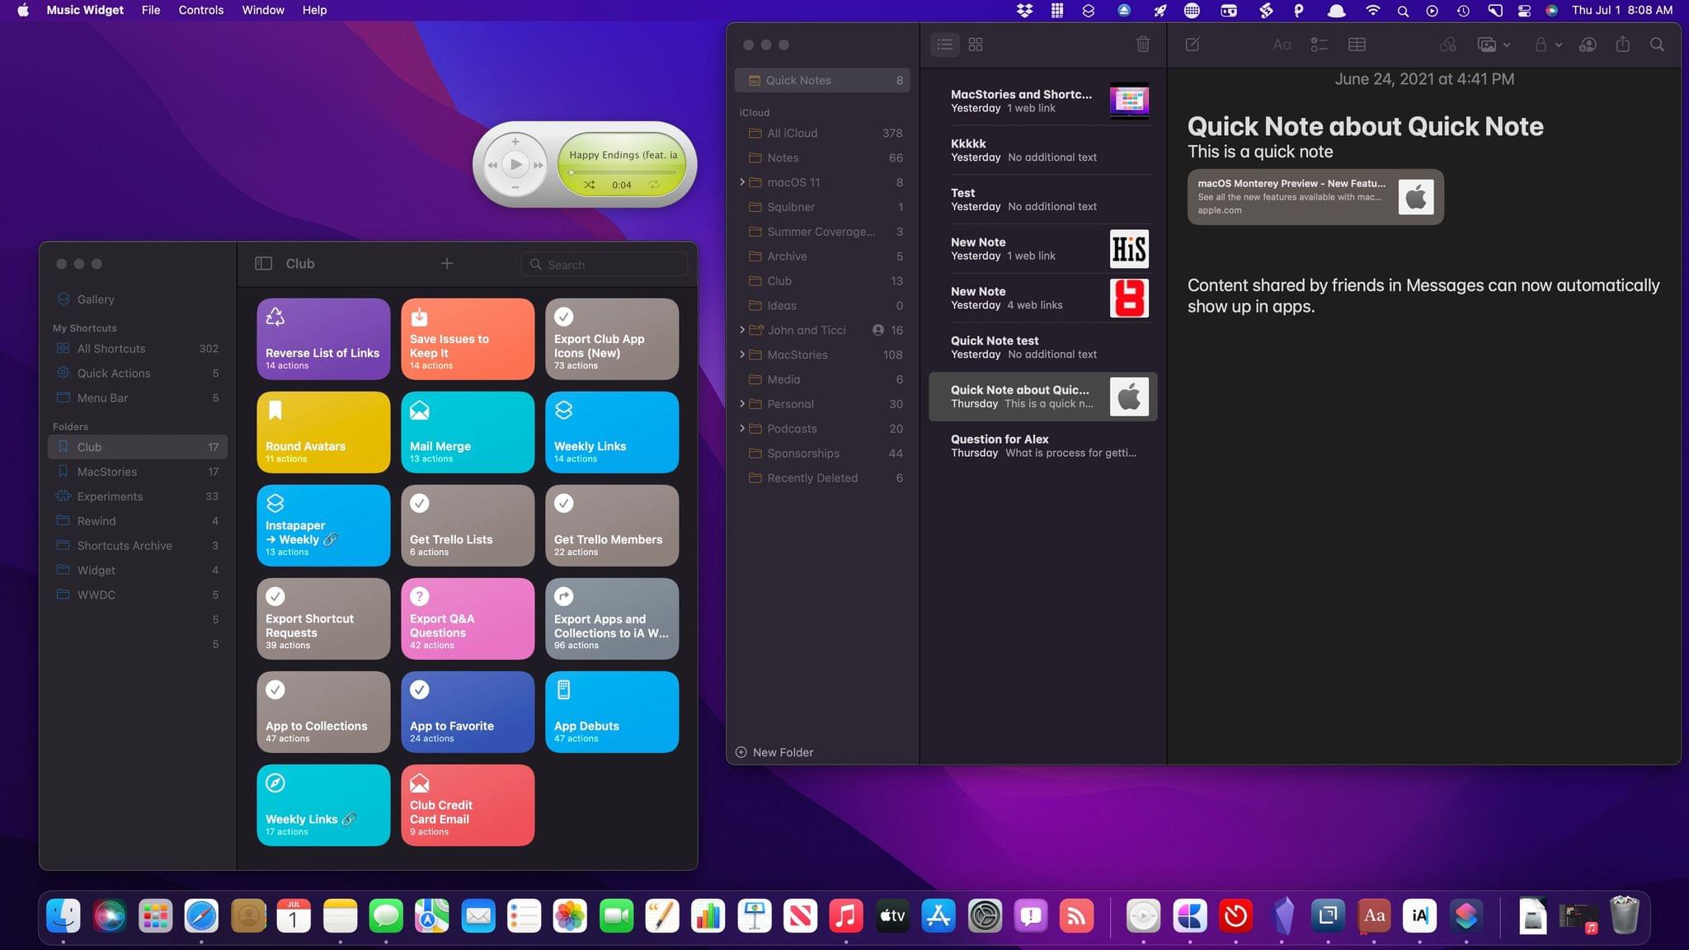Open the Controls menu in the menu bar

(200, 11)
